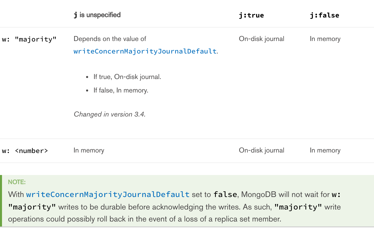The width and height of the screenshot is (374, 228).
Task: Click the "If false, In memory." bullet
Action: (x=121, y=90)
